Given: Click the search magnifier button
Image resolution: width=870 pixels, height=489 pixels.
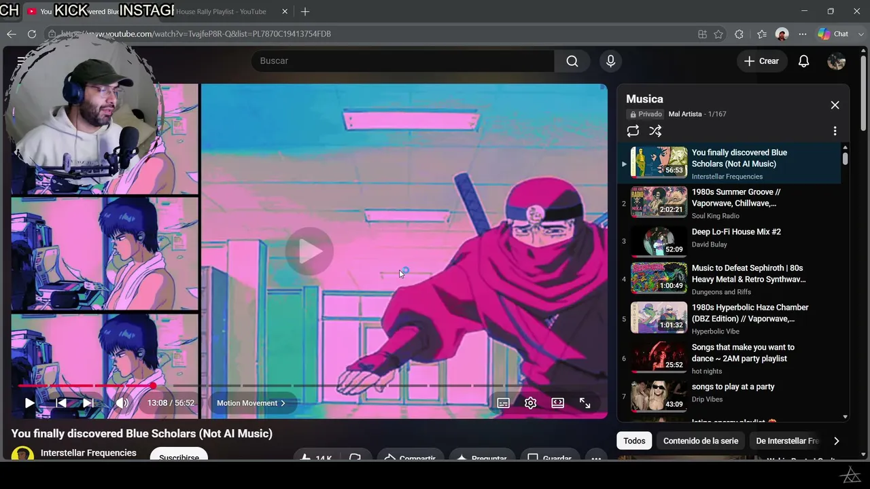Looking at the screenshot, I should (x=572, y=61).
